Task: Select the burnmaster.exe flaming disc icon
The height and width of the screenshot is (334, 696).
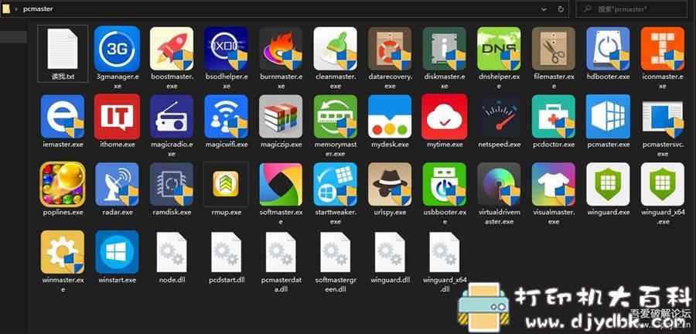Action: 281,49
